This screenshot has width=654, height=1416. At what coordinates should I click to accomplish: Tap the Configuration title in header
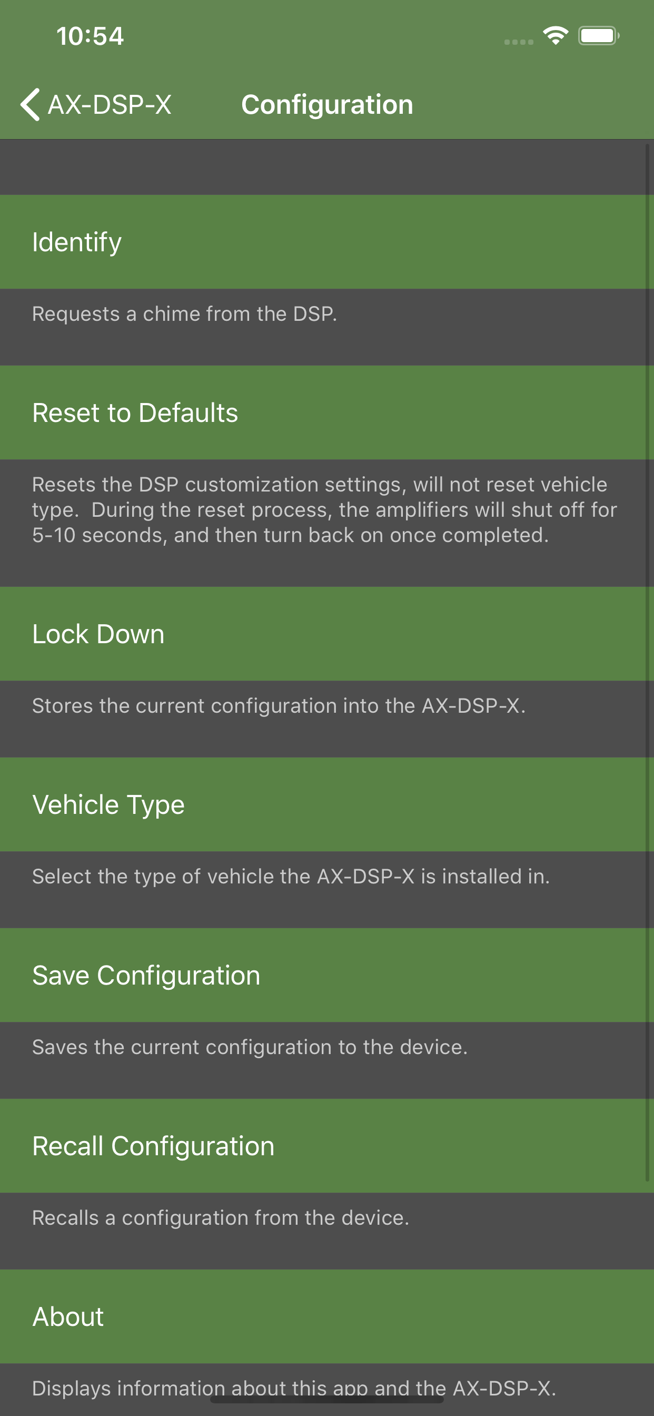[x=327, y=104]
